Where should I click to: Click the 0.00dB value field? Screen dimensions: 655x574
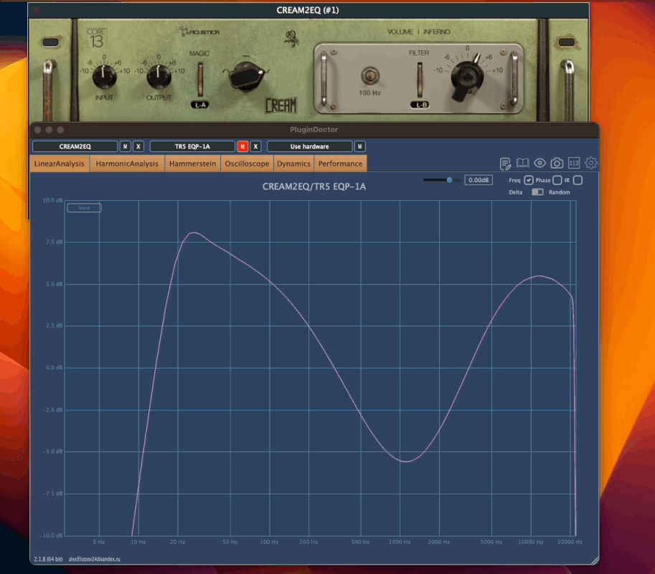tap(479, 180)
